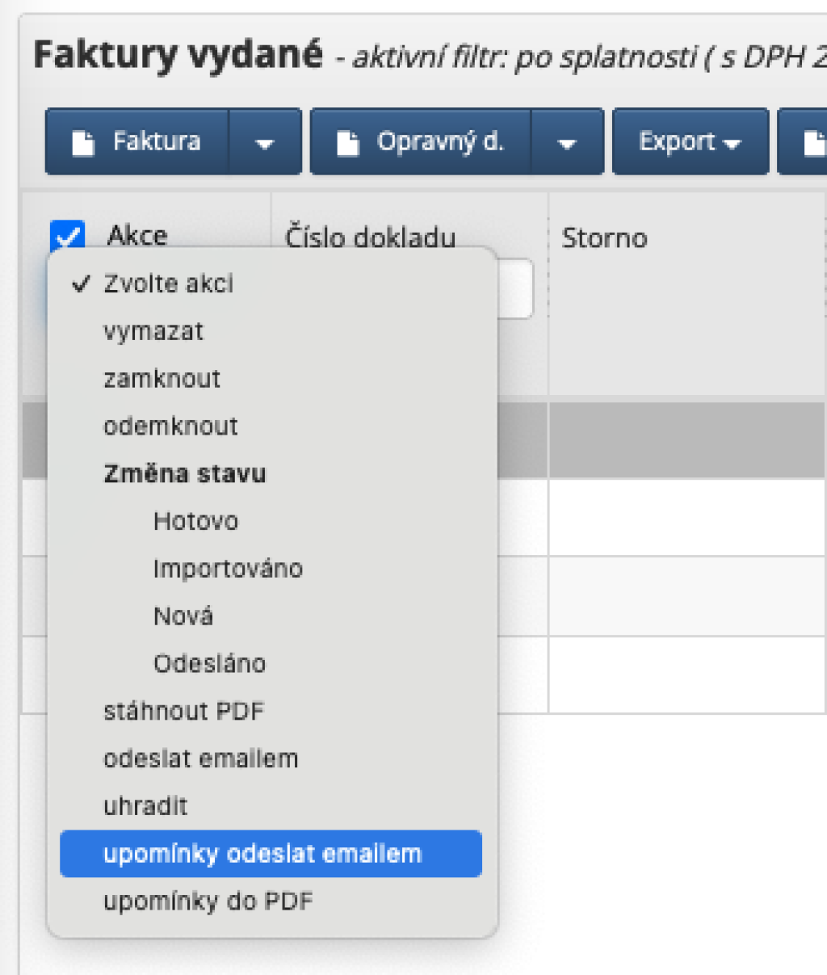
Task: Pick 'odemknout' from the action menu
Action: 170,427
